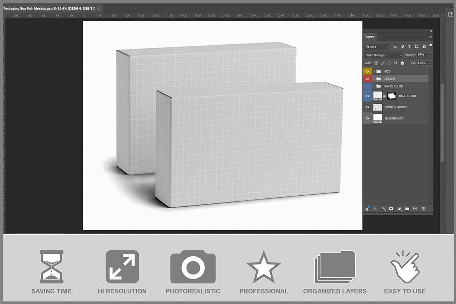Click the Fill 100% value field
This screenshot has height=304, width=456.
[422, 63]
